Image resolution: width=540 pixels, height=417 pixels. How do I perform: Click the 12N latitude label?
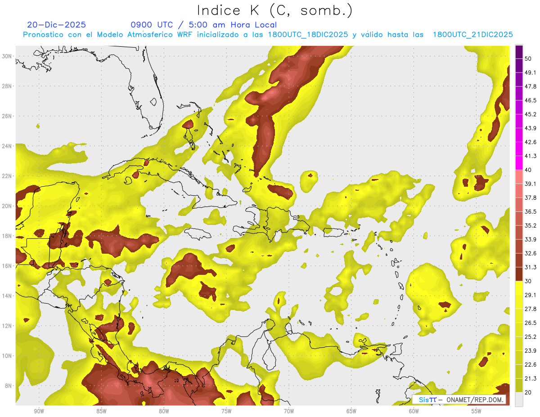[x=7, y=326]
